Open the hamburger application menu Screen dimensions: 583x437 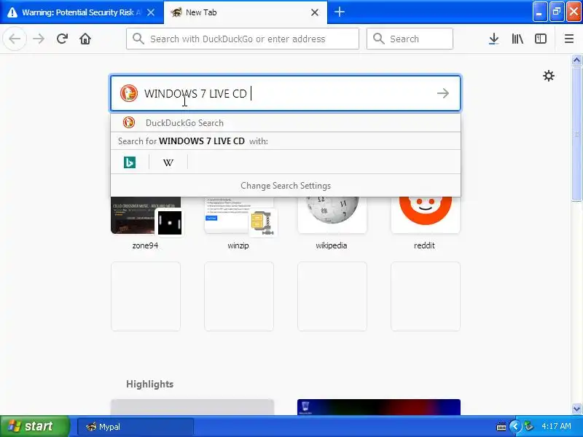click(x=569, y=39)
